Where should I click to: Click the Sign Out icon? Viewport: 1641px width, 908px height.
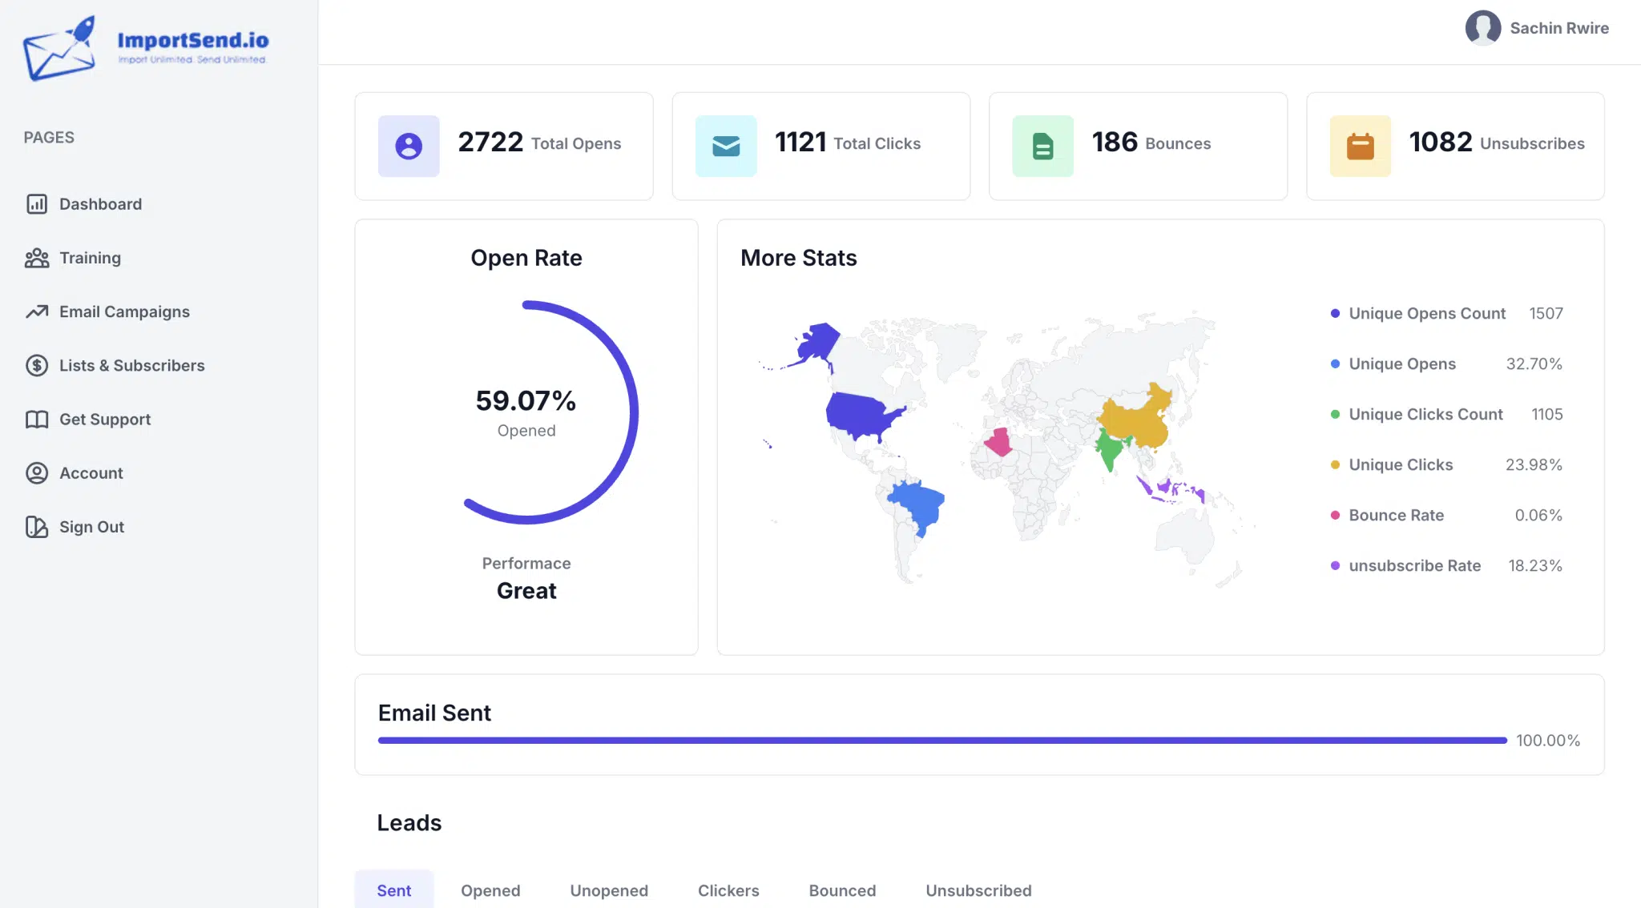click(x=37, y=527)
